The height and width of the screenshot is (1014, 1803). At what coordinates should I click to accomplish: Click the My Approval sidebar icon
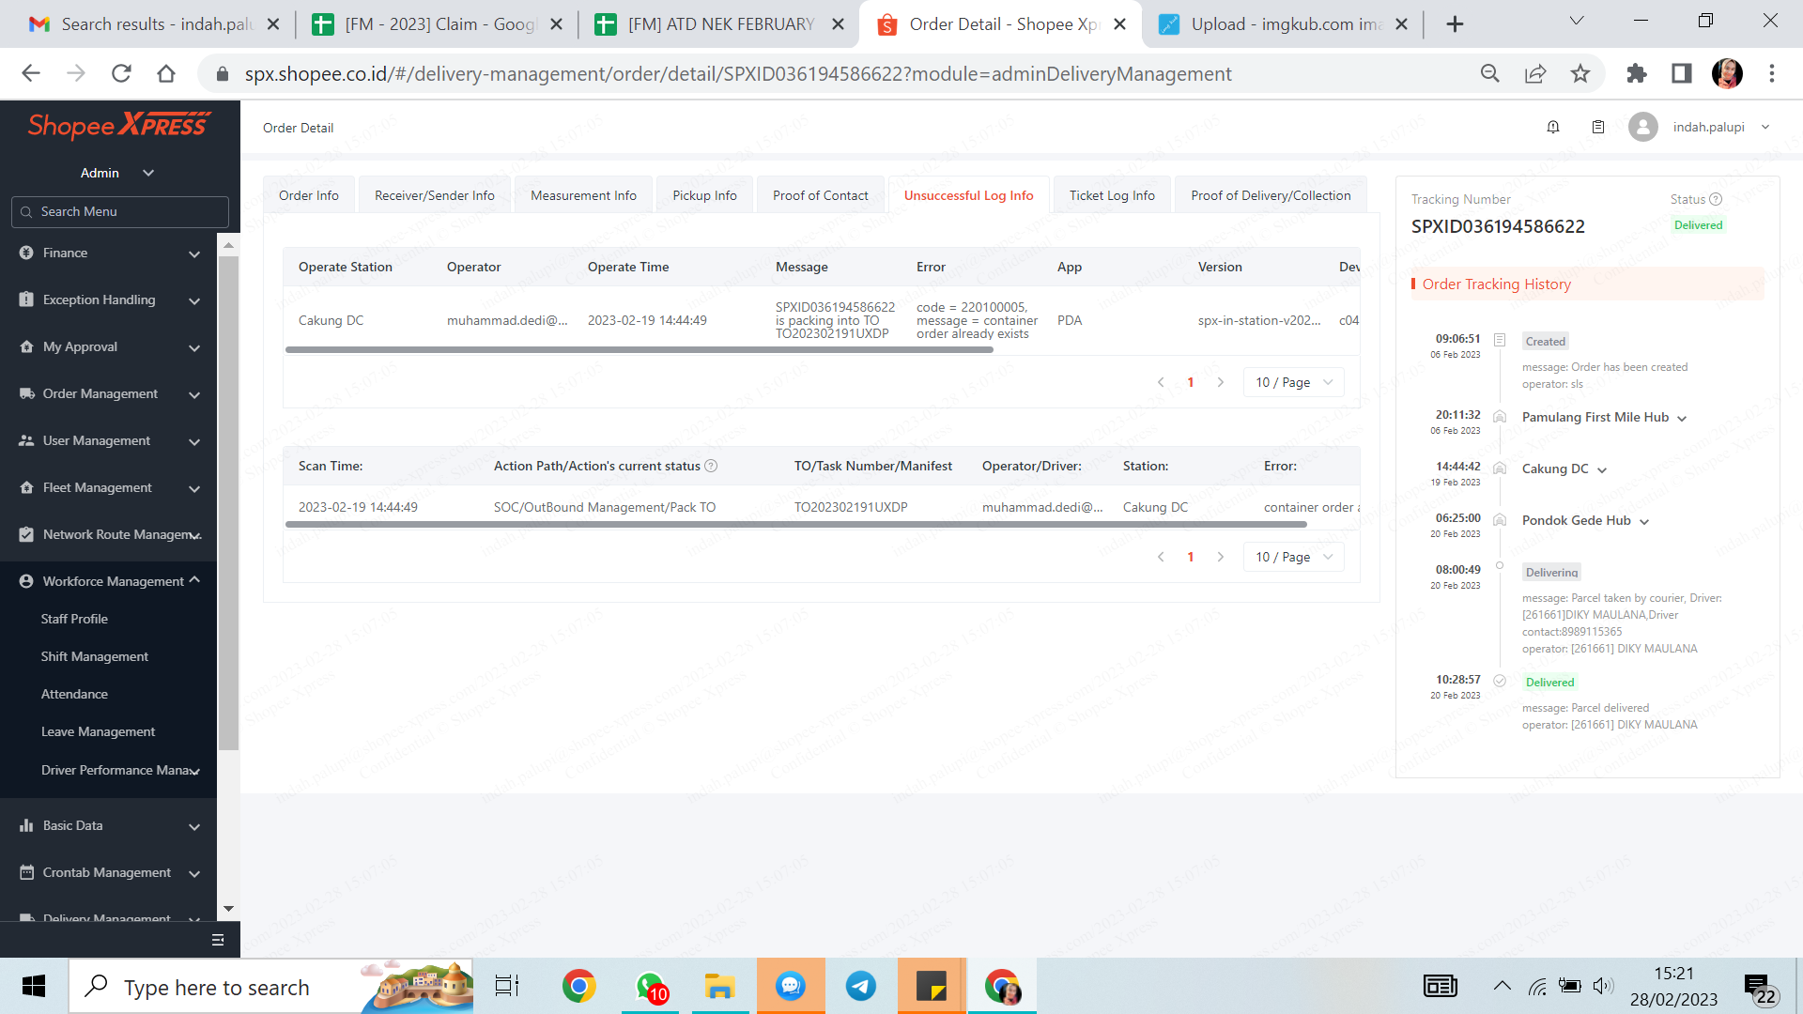[26, 346]
